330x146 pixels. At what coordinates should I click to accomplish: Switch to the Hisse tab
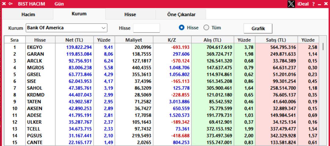point(130,15)
